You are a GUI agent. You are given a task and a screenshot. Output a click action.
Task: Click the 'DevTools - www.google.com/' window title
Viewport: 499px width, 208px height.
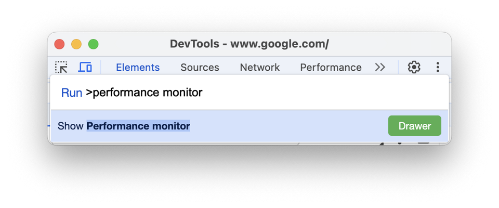pyautogui.click(x=249, y=44)
